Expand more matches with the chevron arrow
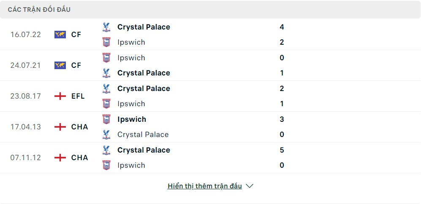Screen dimensions: 421x204 click(x=250, y=186)
